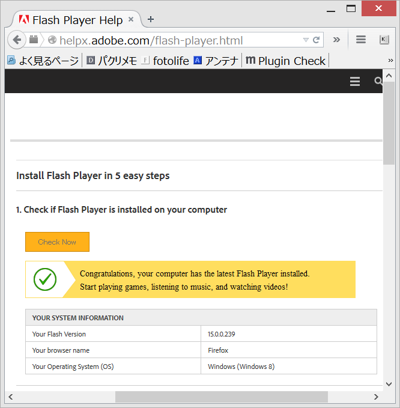Open the Plugin Check bookmark
The image size is (400, 408).
(285, 61)
